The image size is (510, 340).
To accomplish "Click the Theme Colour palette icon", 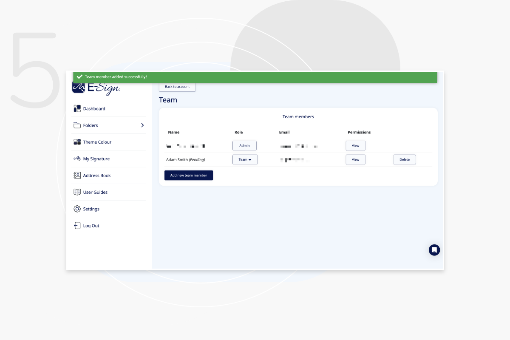I will pos(77,142).
